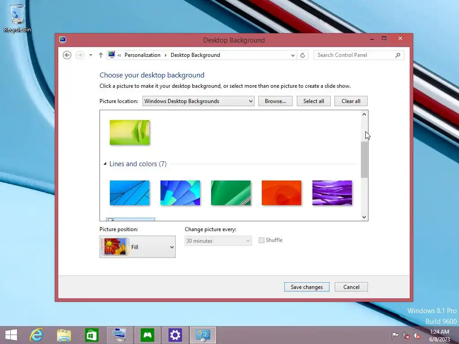Open the address bar history dropdown

(292, 55)
